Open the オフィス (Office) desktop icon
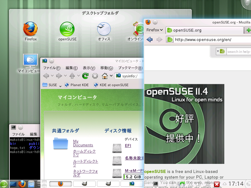Image resolution: width=251 pixels, height=188 pixels. (104, 29)
